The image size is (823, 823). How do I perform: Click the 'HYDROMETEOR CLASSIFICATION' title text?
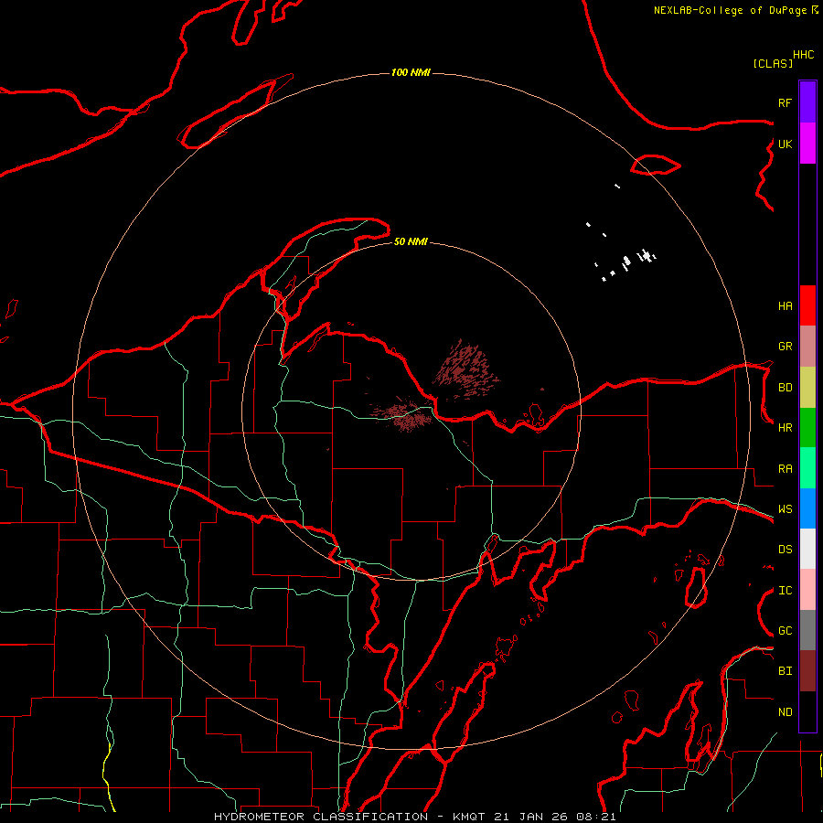[321, 817]
